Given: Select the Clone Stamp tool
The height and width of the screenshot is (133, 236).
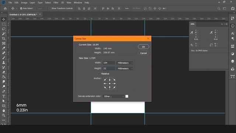Looking at the screenshot, I should [4, 62].
